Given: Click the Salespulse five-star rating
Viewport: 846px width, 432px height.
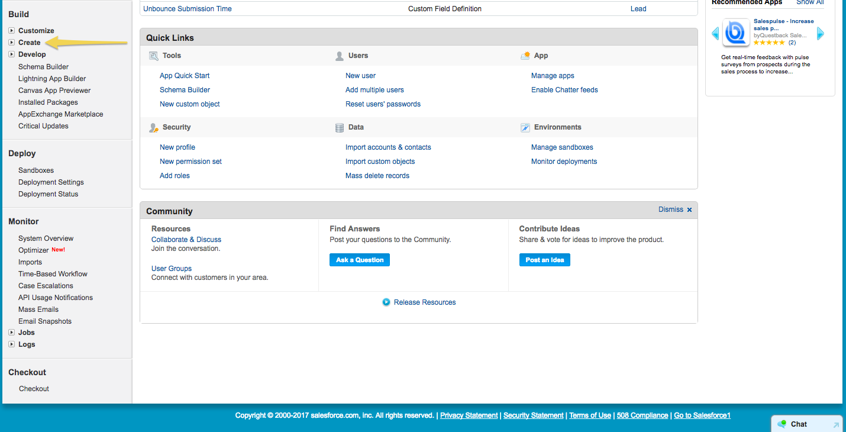Looking at the screenshot, I should pos(769,43).
